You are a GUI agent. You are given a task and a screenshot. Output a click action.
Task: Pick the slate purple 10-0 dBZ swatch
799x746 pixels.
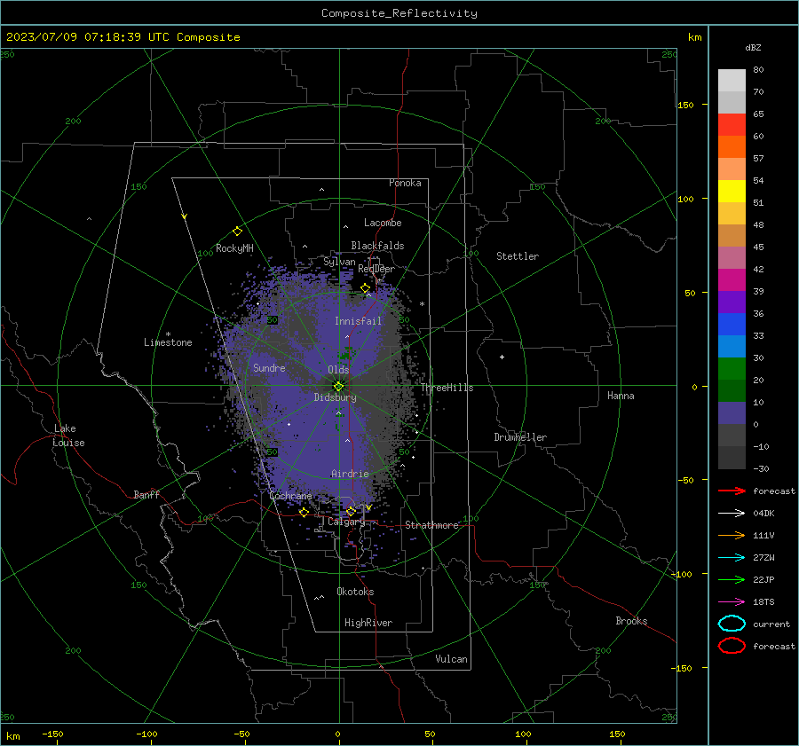pyautogui.click(x=732, y=413)
